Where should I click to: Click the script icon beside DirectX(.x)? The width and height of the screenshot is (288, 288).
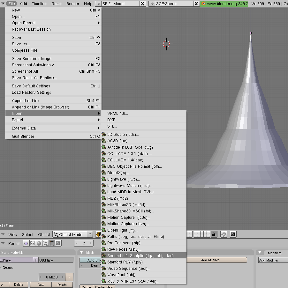(x=104, y=173)
